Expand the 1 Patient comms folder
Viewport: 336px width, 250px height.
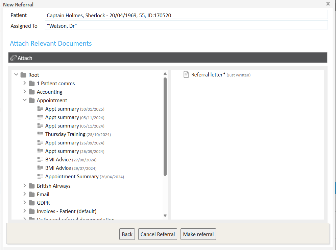25,83
